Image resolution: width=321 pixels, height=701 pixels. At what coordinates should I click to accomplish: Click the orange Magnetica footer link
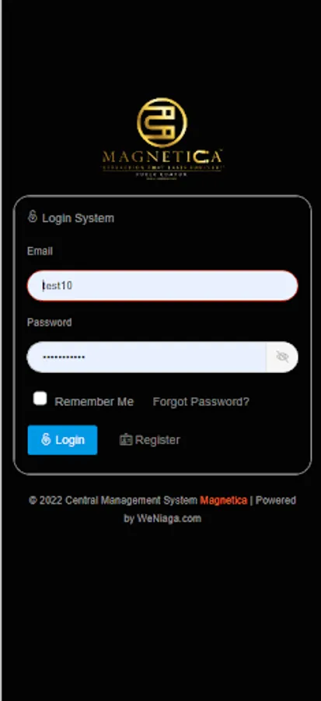[x=223, y=500]
